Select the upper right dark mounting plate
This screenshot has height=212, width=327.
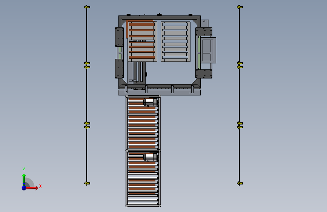(204, 32)
